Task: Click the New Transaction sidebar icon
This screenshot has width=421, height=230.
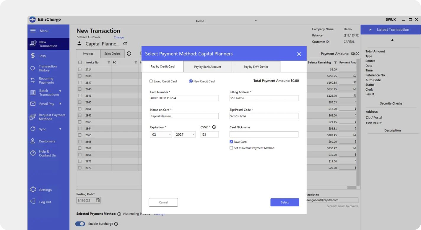Action: coord(33,44)
